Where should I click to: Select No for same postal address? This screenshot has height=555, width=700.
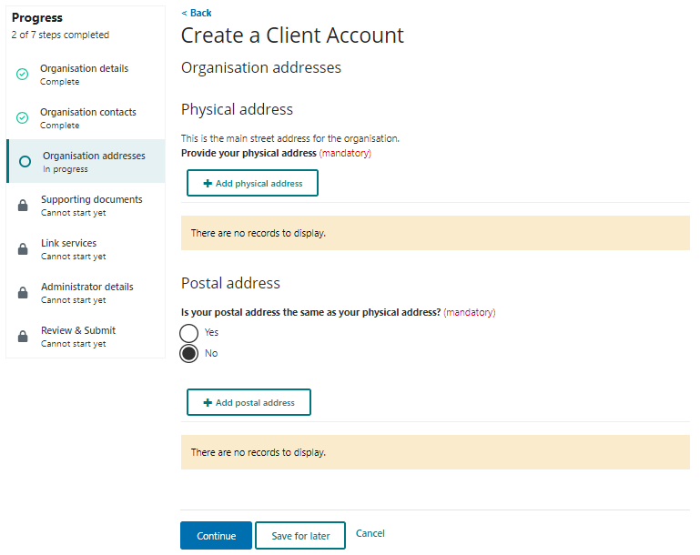pyautogui.click(x=189, y=353)
